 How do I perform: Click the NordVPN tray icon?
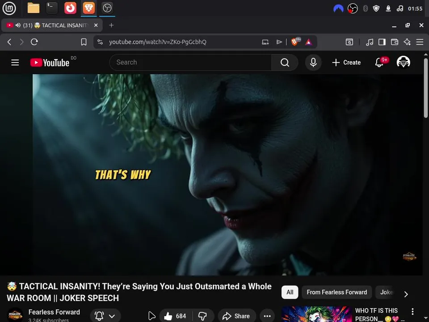(338, 8)
